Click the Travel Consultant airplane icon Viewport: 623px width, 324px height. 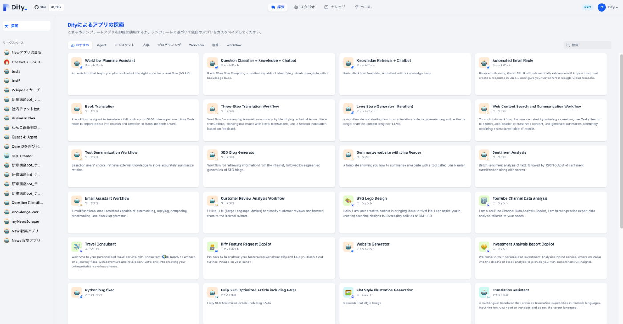[77, 246]
